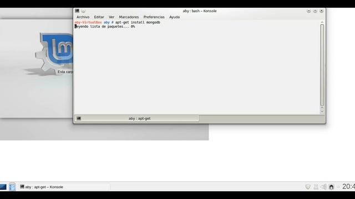Expand hidden system tray icons arrow
This screenshot has height=199, width=355.
pos(338,187)
